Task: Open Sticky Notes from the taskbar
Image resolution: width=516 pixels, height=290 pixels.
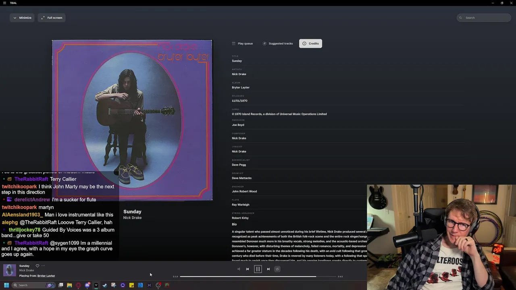Action: pyautogui.click(x=131, y=285)
